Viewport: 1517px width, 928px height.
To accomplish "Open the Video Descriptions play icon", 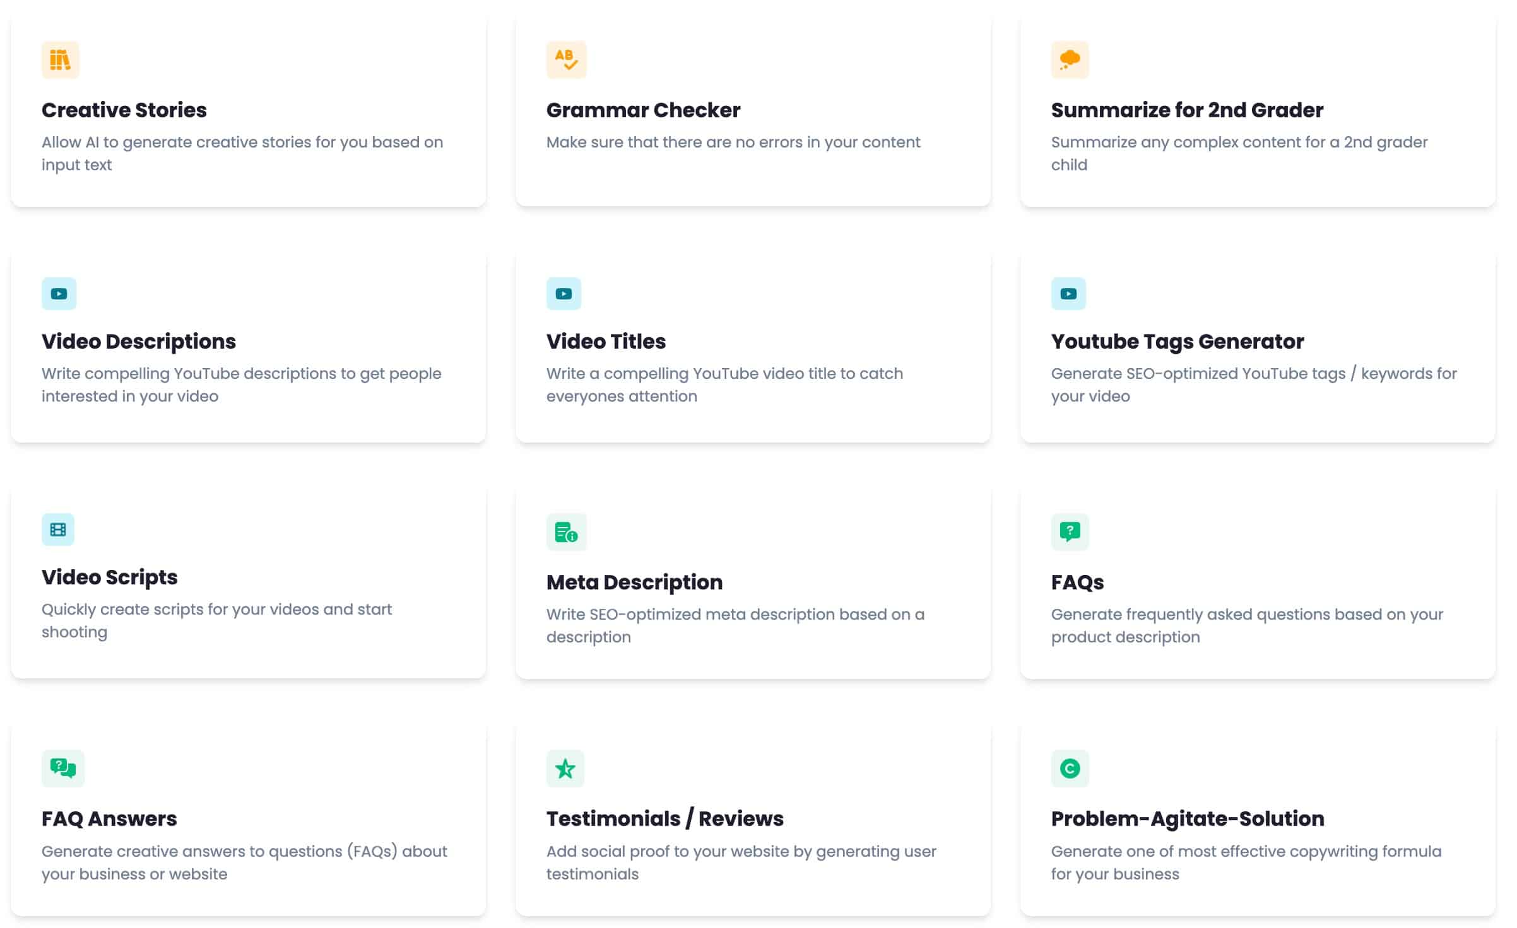I will [x=59, y=294].
